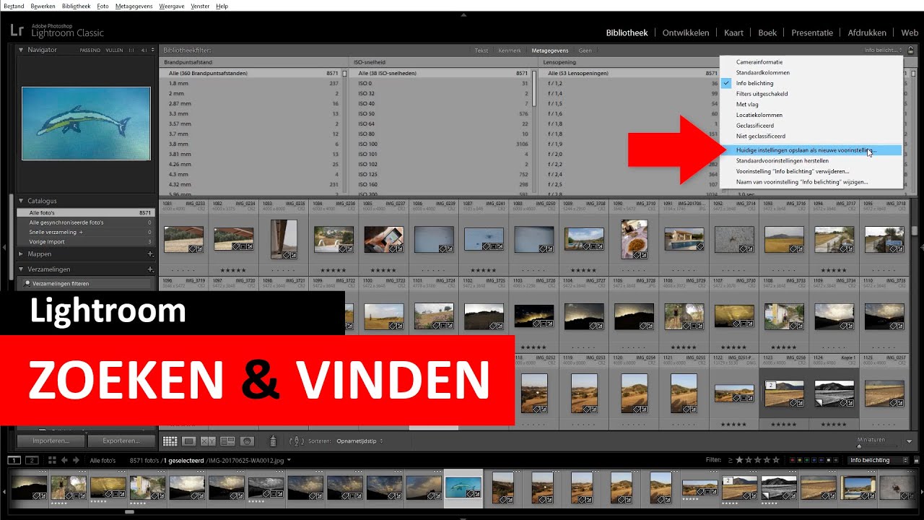Click main window display button 1

(14, 460)
